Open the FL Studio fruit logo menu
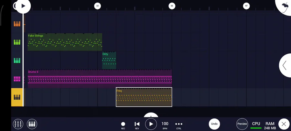Viewport: 291px width, 131px height. (x=285, y=7)
